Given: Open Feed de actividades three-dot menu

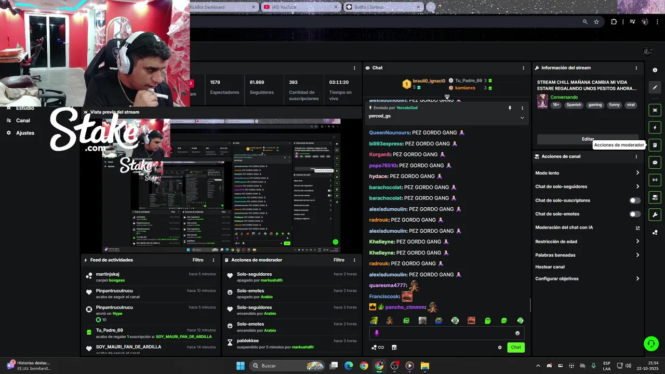Looking at the screenshot, I should (x=213, y=260).
